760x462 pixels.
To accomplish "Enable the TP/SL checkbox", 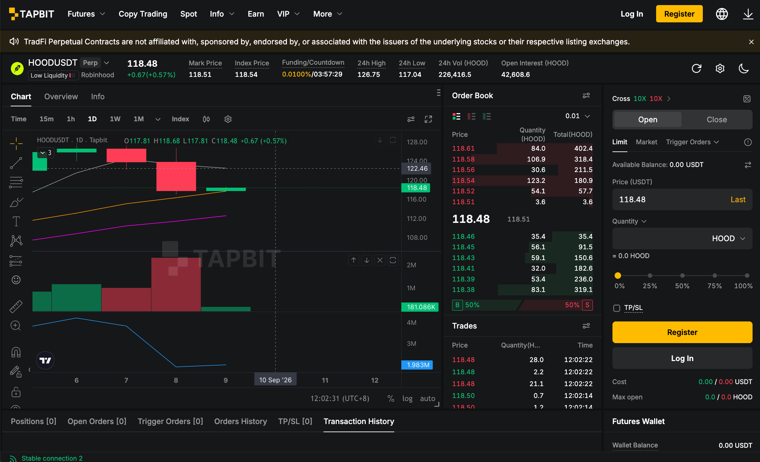I will (617, 308).
